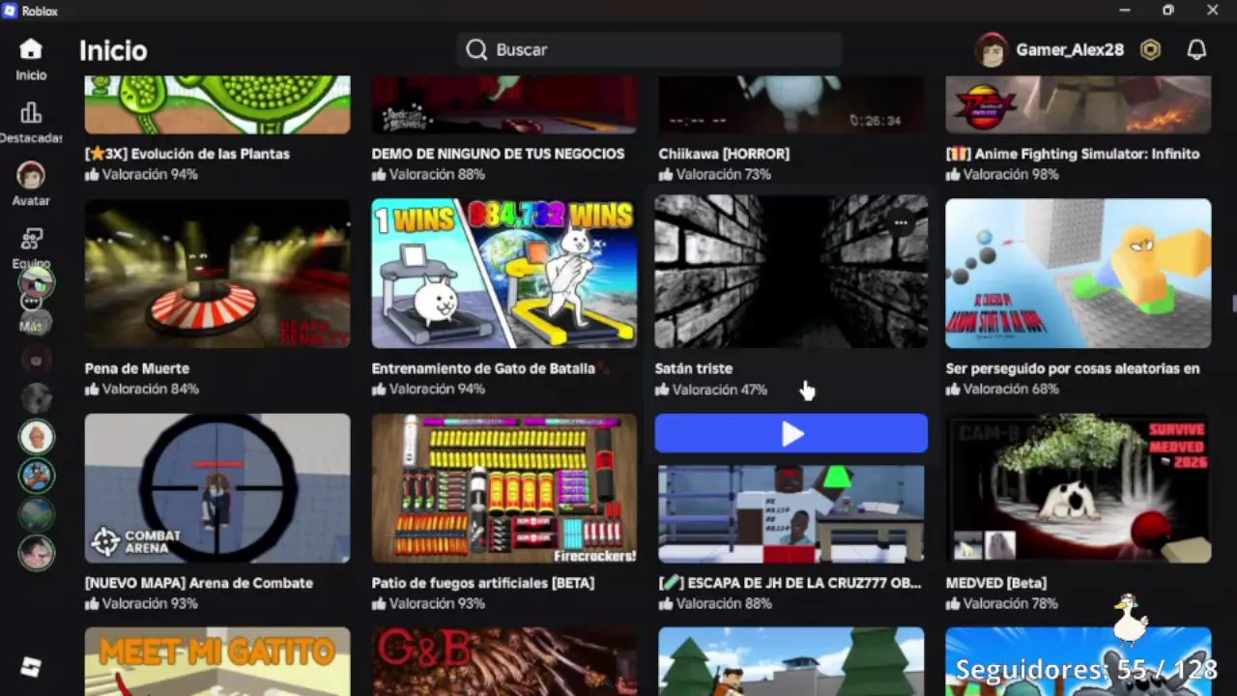Image resolution: width=1237 pixels, height=696 pixels.
Task: Go to Inicio home in sidebar
Action: click(x=31, y=60)
